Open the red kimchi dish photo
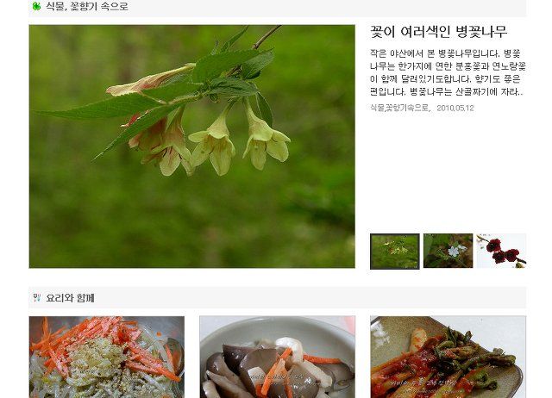 448,357
